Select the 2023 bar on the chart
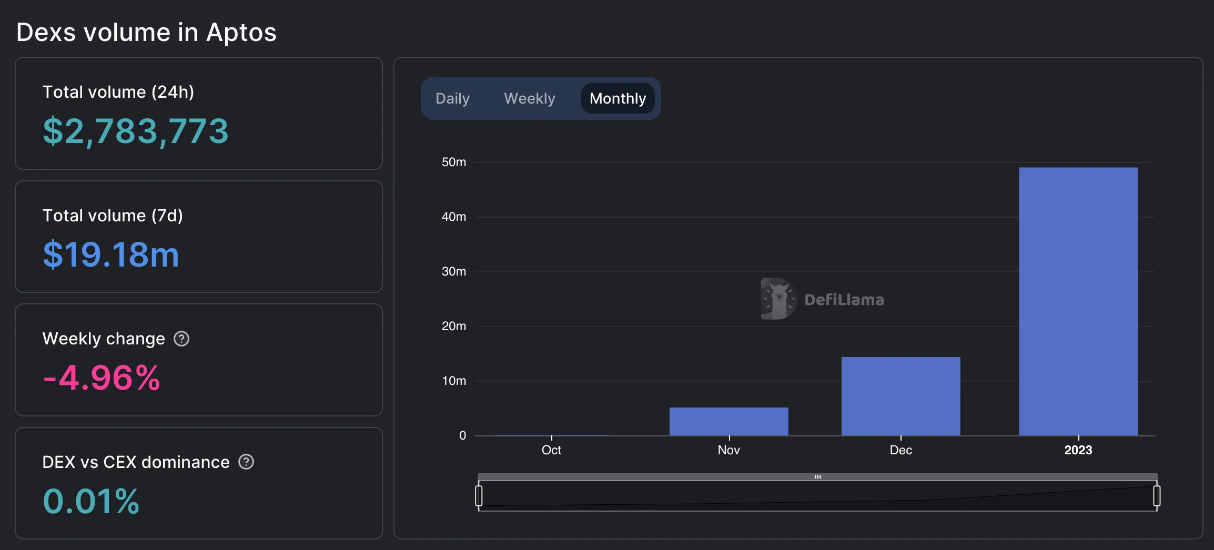The height and width of the screenshot is (550, 1214). [x=1078, y=300]
